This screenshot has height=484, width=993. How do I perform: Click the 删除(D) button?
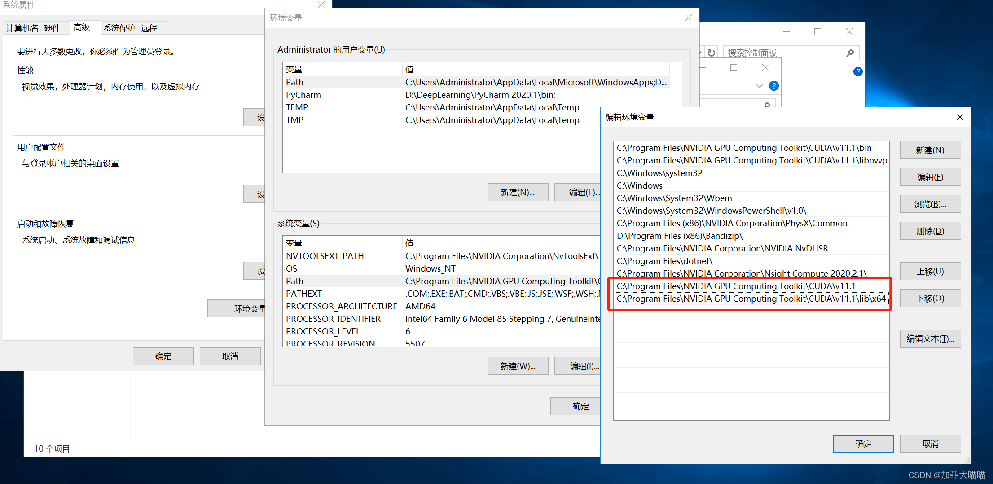point(930,231)
